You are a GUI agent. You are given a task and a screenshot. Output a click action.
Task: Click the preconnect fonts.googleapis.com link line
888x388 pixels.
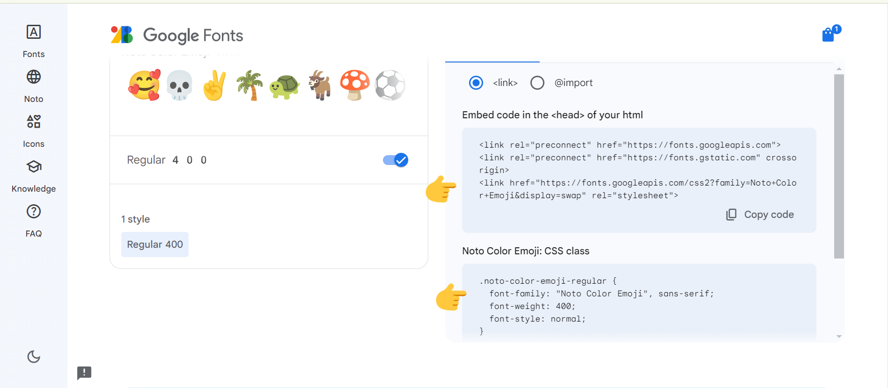click(x=630, y=145)
